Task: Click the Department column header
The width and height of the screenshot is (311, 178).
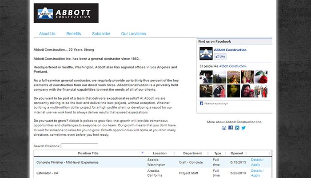Action: click(x=192, y=153)
